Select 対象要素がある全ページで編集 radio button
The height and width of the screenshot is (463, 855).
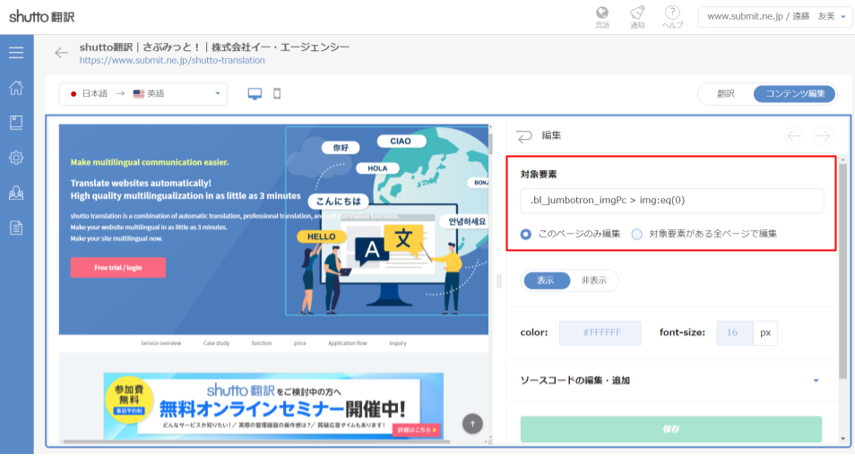pyautogui.click(x=637, y=235)
